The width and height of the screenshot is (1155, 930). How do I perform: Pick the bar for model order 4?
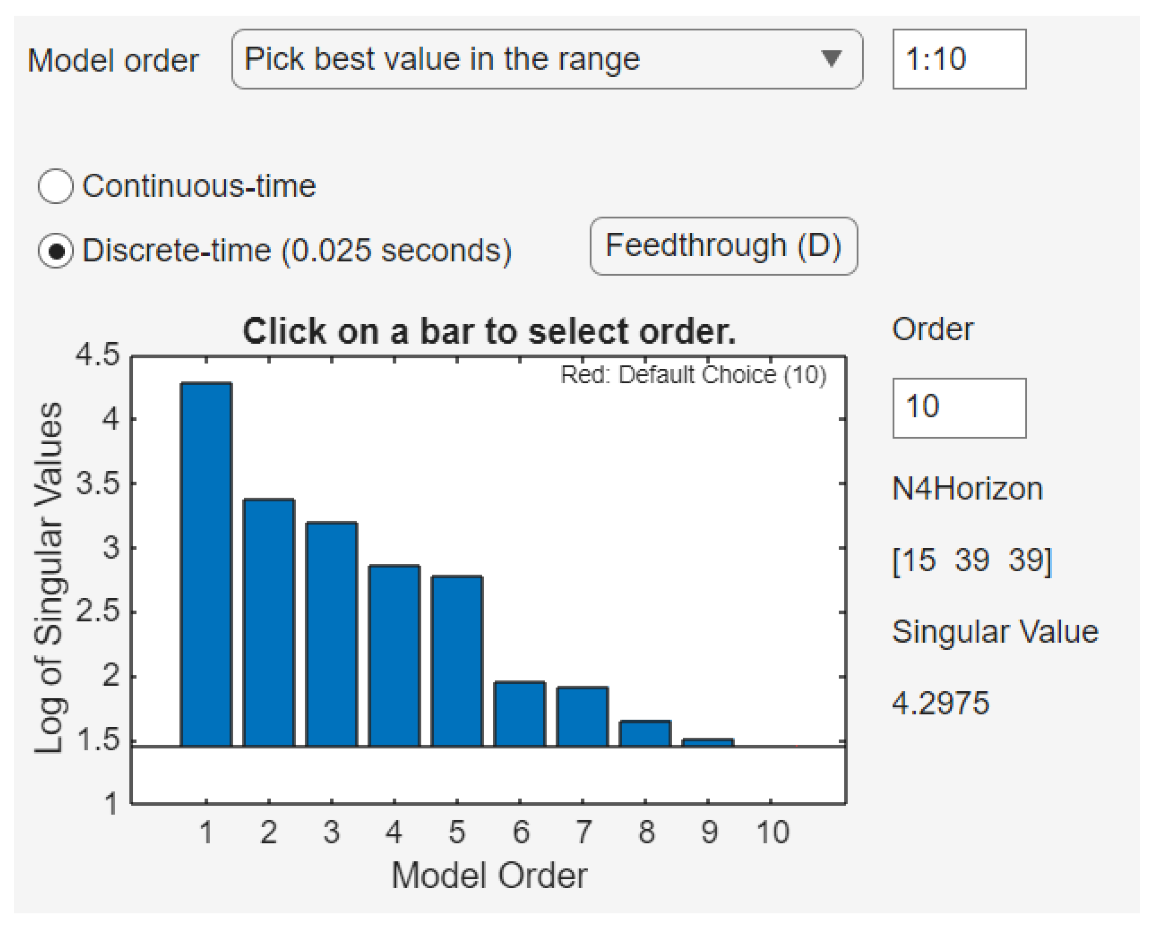click(395, 656)
